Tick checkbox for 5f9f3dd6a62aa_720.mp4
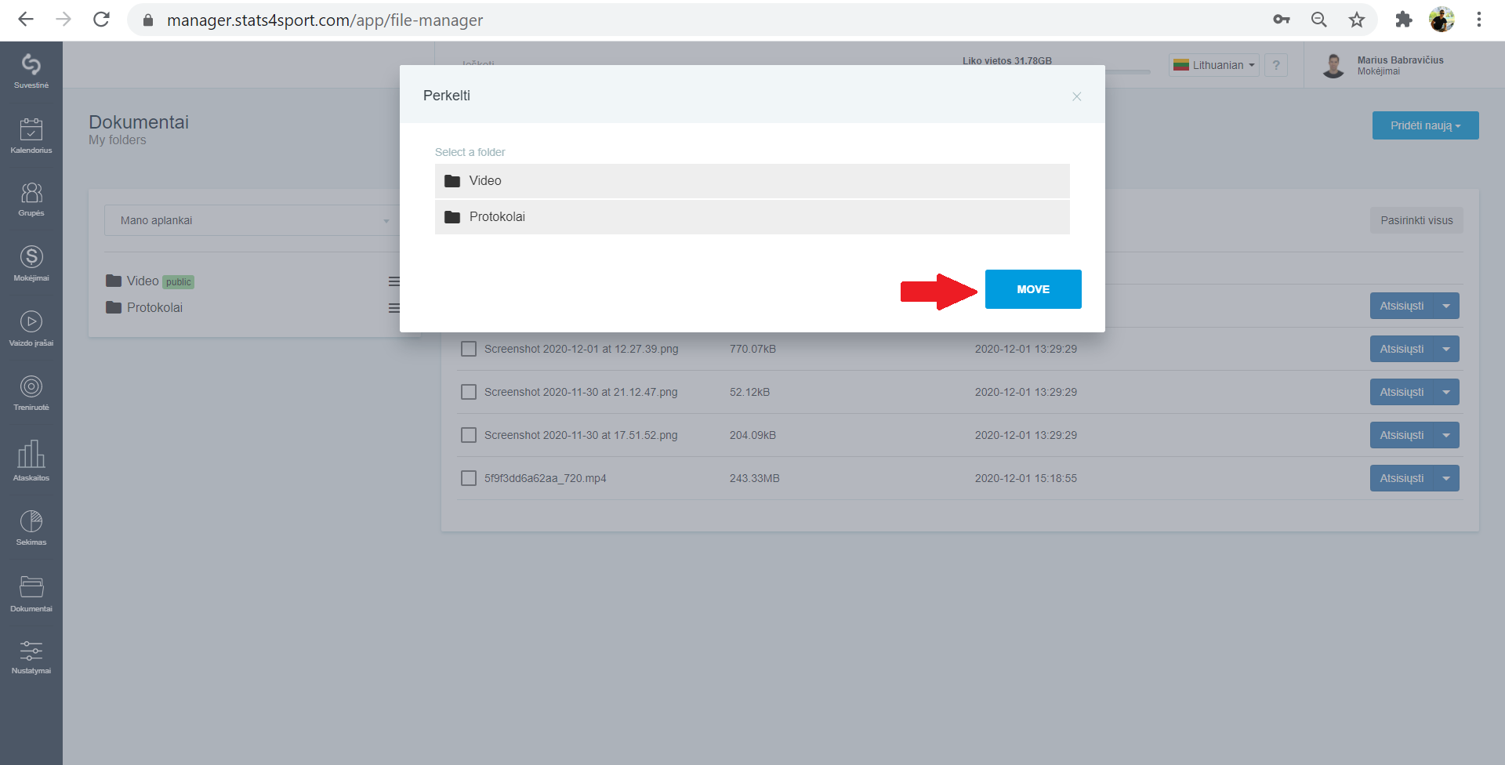This screenshot has width=1505, height=765. coord(469,478)
